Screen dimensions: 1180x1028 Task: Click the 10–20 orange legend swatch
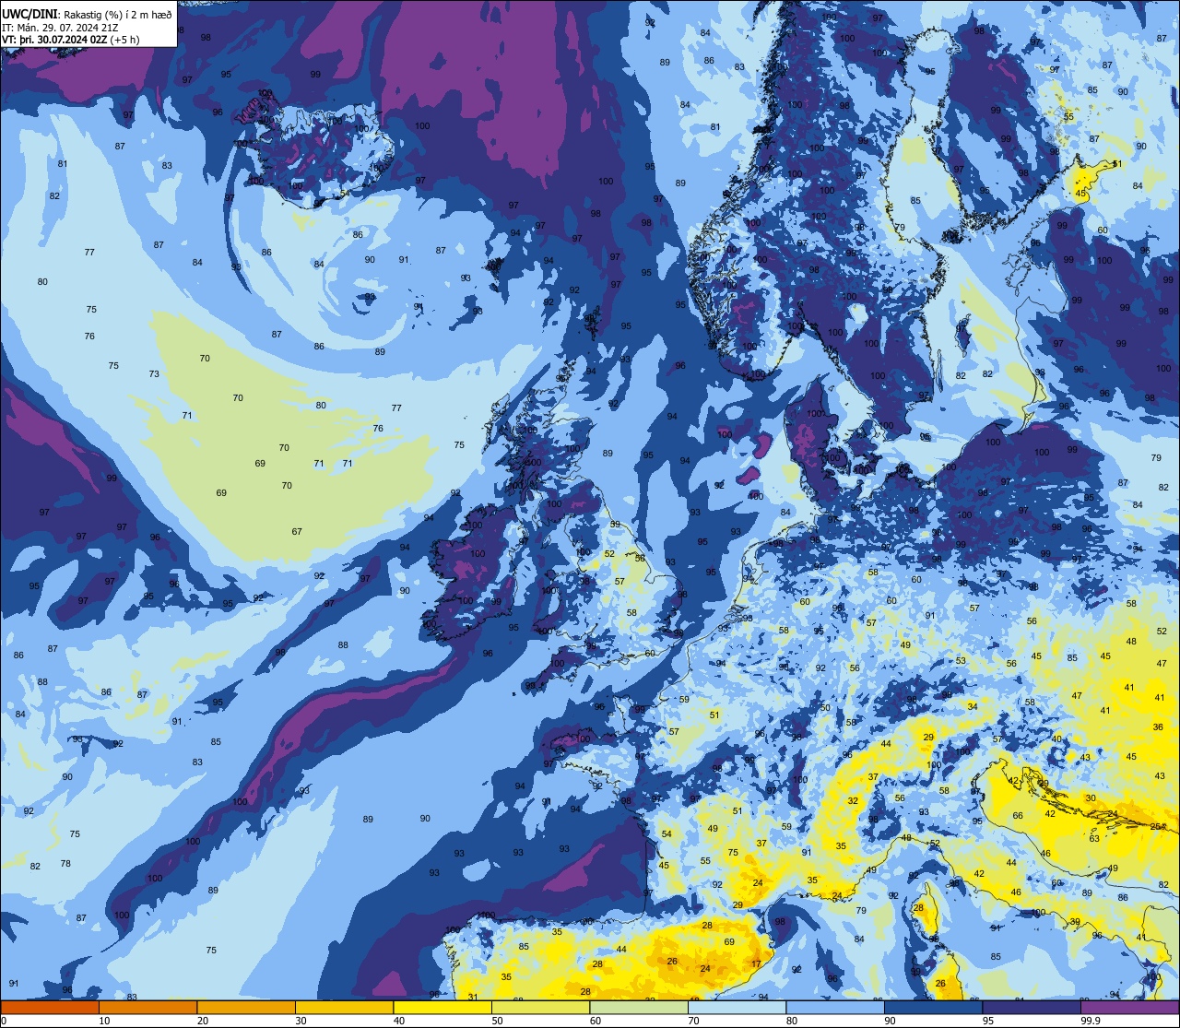[x=147, y=1008]
